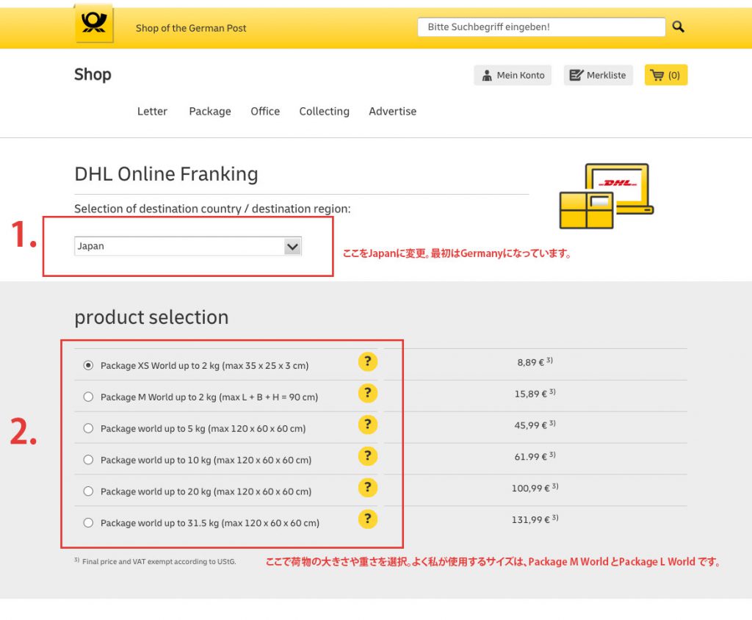This screenshot has height=620, width=752.
Task: Click into the Bitte Suchbegriff eingeben search field
Action: point(541,27)
